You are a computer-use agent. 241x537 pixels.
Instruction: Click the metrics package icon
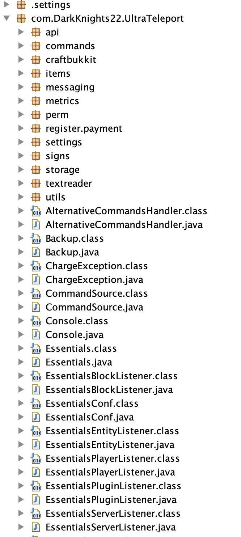point(35,101)
